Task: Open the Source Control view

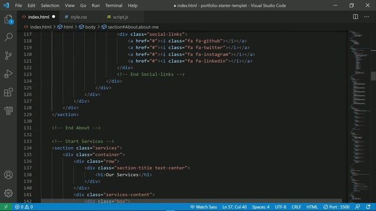Action: (x=8, y=56)
